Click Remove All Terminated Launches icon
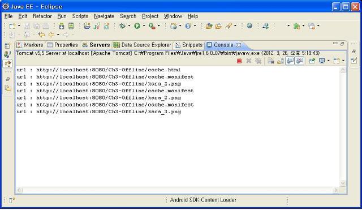Screen dimensions: 362x210 [x=258, y=61]
